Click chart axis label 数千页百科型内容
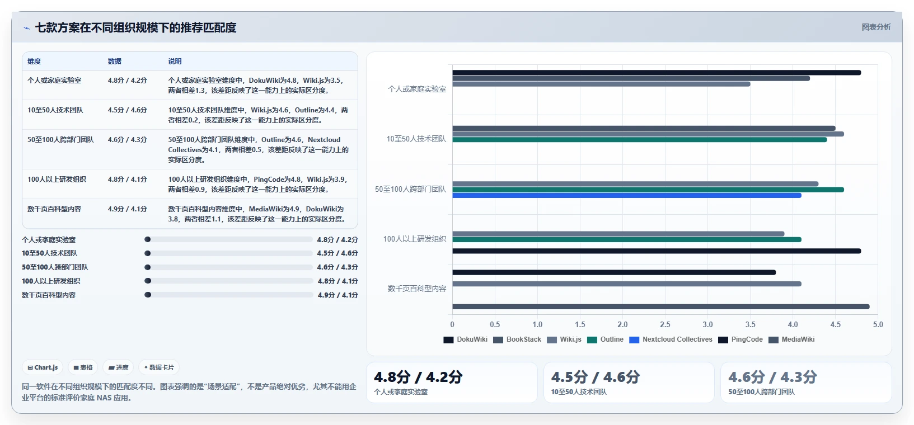The width and height of the screenshot is (914, 425). tap(417, 289)
